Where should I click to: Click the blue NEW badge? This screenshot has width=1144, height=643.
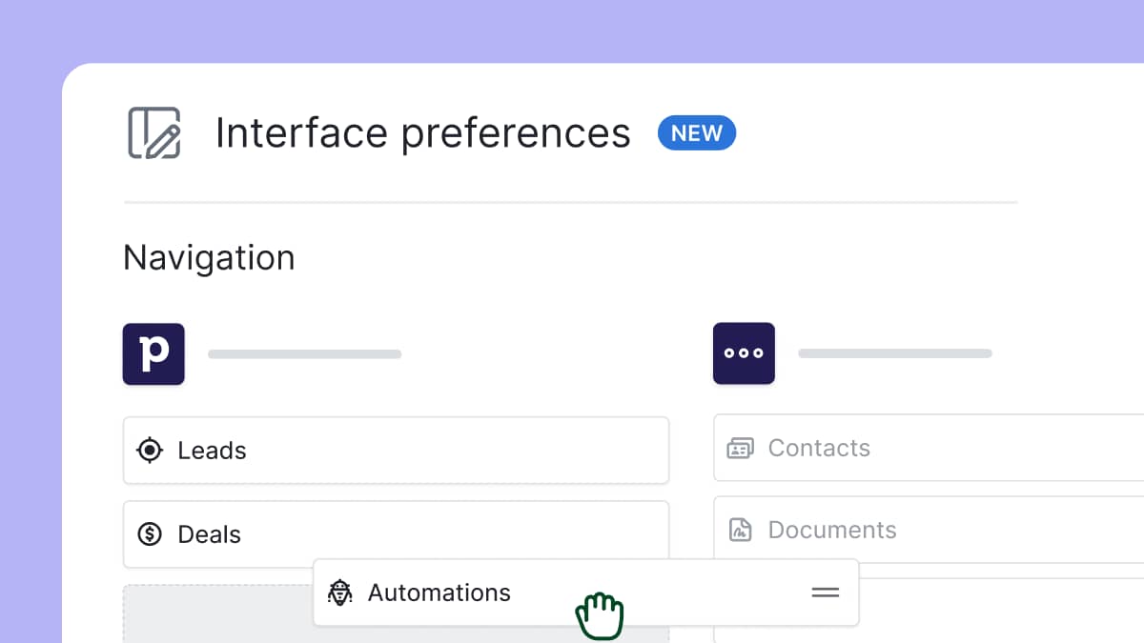pyautogui.click(x=697, y=132)
